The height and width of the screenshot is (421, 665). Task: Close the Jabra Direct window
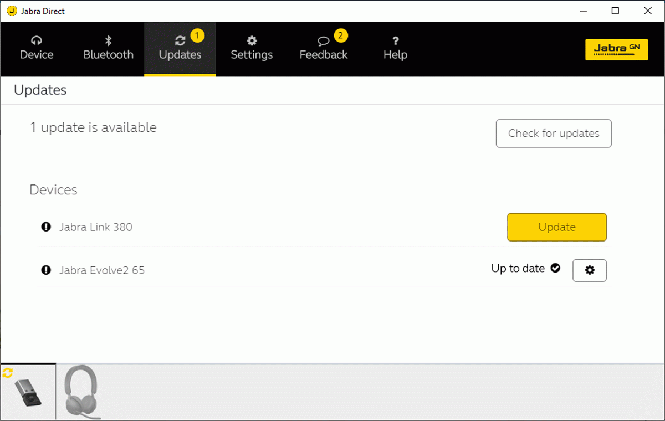pyautogui.click(x=648, y=11)
